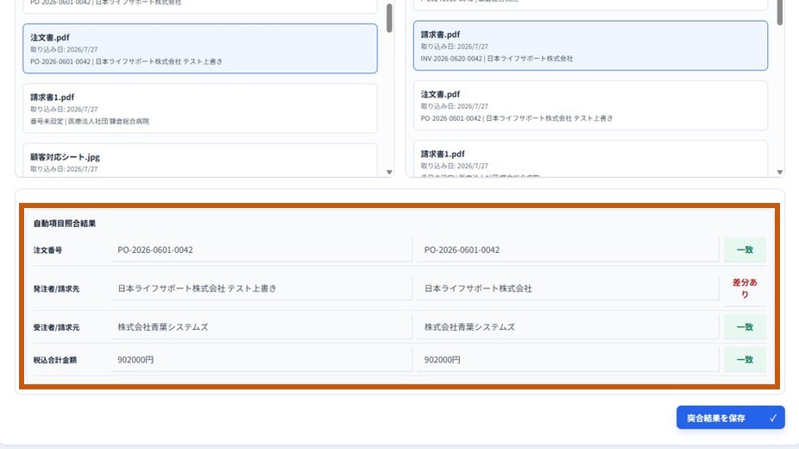The image size is (799, 449).
Task: Click the 差分あり badge
Action: tap(745, 288)
